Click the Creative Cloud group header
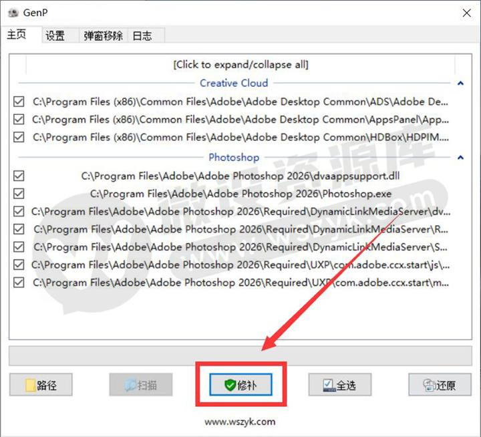Image resolution: width=481 pixels, height=437 pixels. pos(234,83)
